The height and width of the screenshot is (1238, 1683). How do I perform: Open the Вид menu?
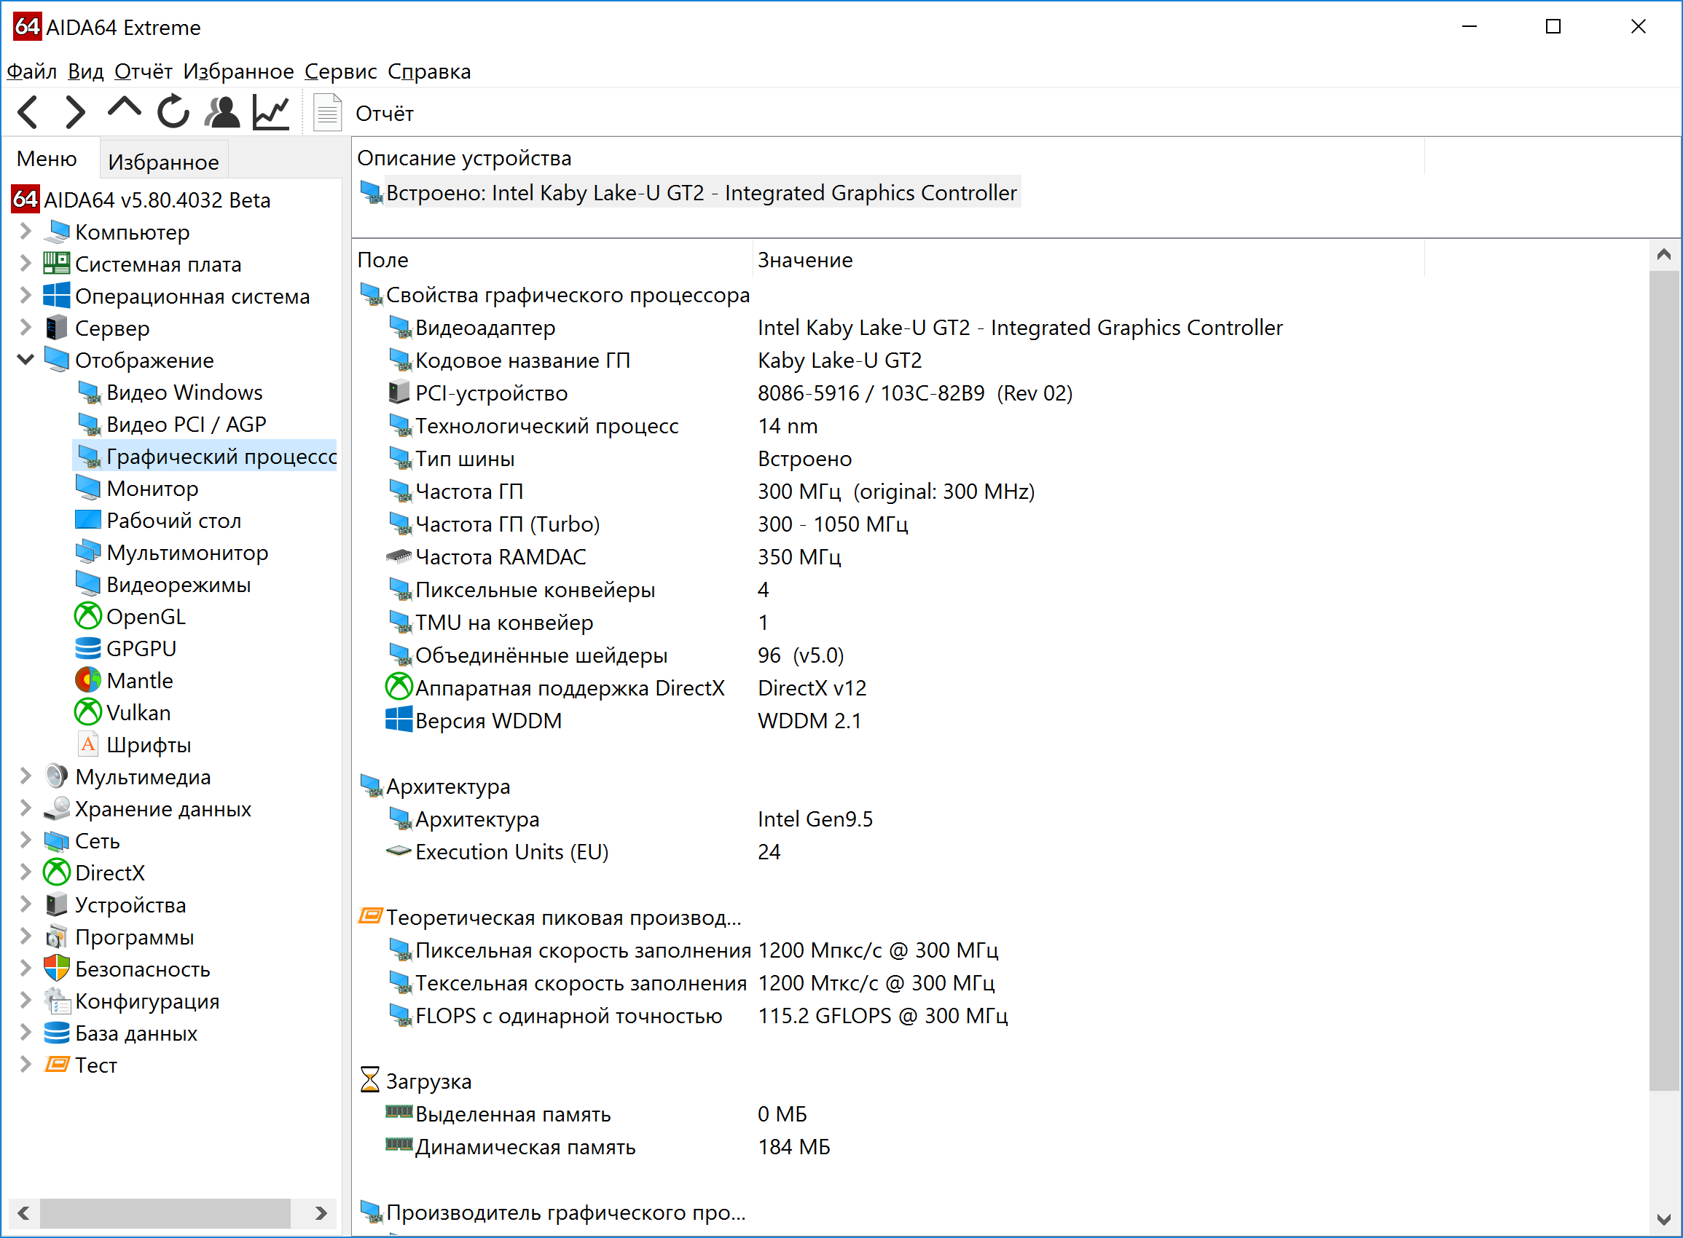(x=85, y=71)
